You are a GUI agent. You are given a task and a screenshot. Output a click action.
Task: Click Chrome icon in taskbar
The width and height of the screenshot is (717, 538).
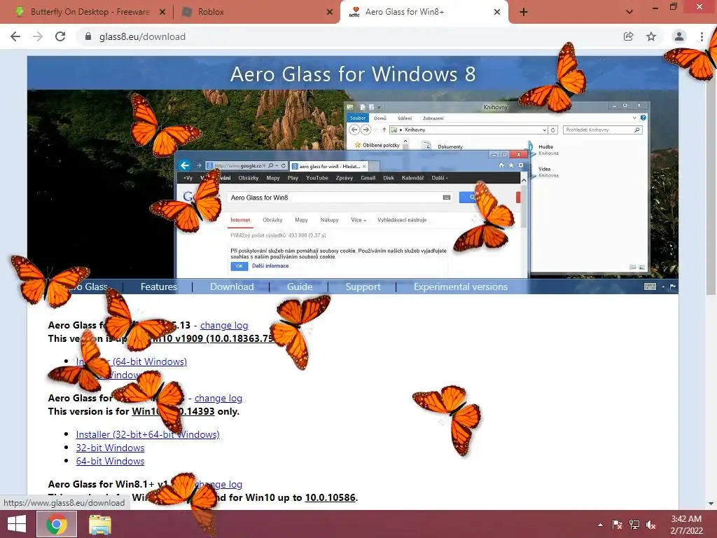tap(56, 524)
